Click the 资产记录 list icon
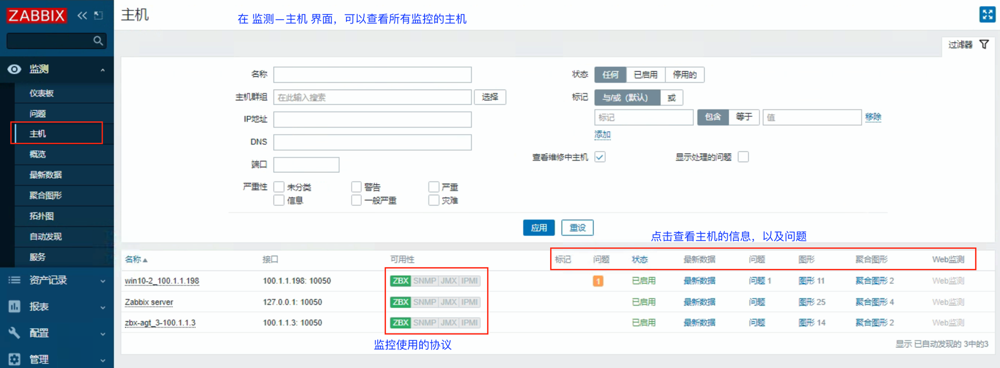Screen dimensions: 1000x368 [x=14, y=280]
